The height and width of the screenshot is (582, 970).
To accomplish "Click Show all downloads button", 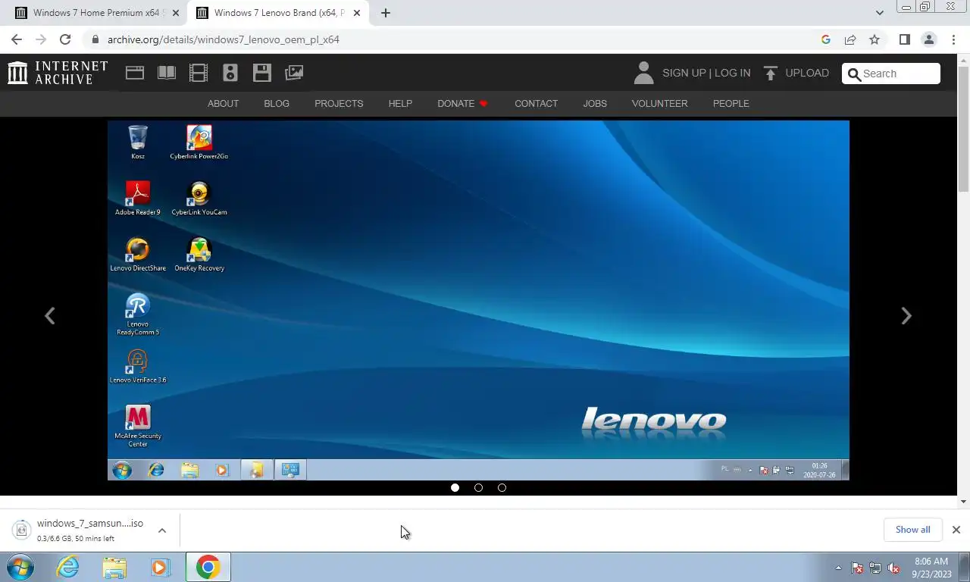I will pyautogui.click(x=912, y=530).
